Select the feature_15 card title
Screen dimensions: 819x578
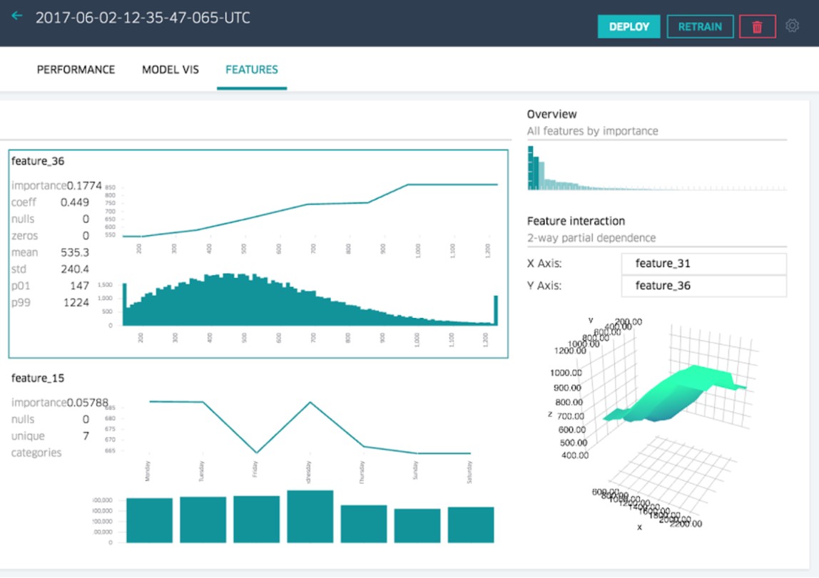click(x=38, y=378)
